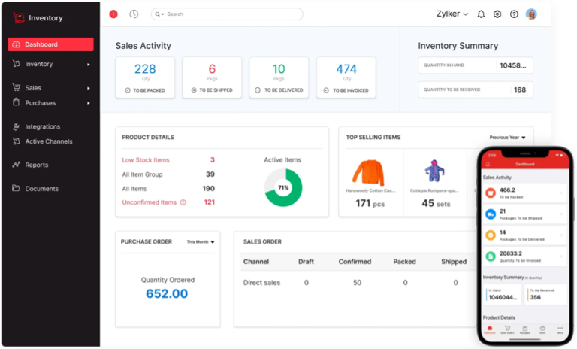
Task: Click the Zoho Inventory logo icon
Action: [19, 17]
